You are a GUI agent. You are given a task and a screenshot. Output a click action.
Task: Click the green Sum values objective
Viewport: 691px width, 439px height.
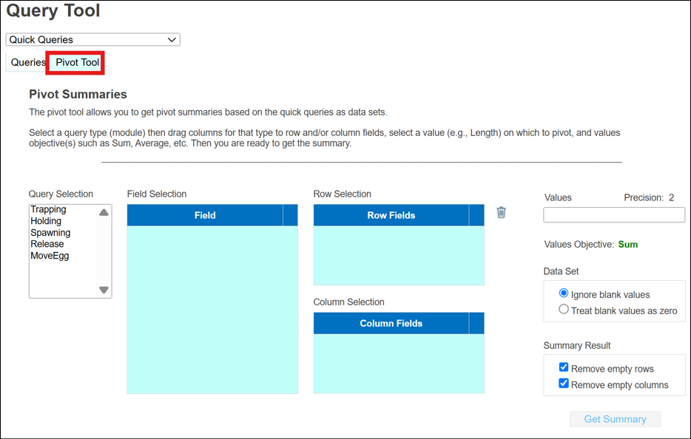627,245
